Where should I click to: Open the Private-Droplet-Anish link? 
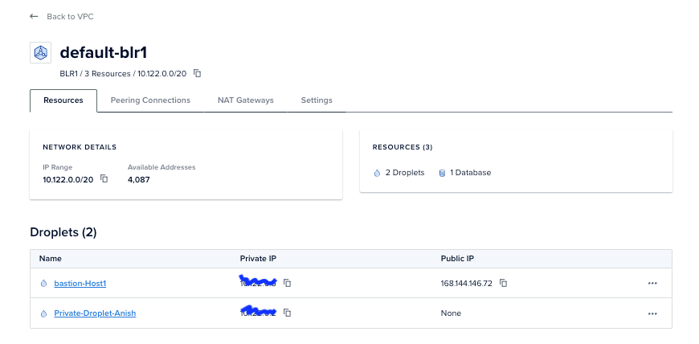(x=95, y=313)
